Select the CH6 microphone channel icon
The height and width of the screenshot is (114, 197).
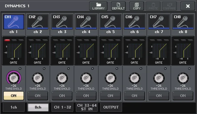tap(135, 22)
